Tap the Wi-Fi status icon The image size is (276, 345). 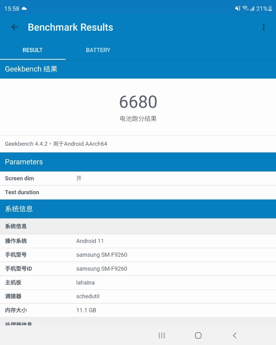(245, 9)
